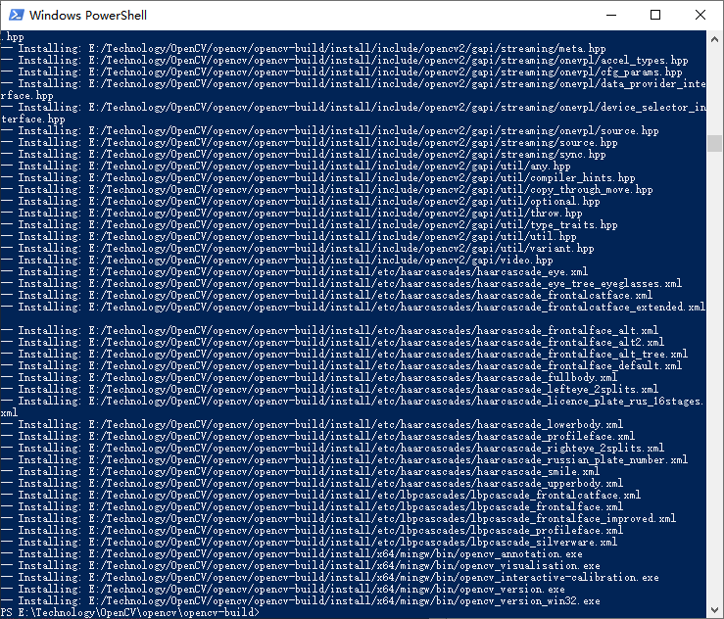Click the line ending util/any.hpp
This screenshot has height=619, width=724.
tap(286, 166)
